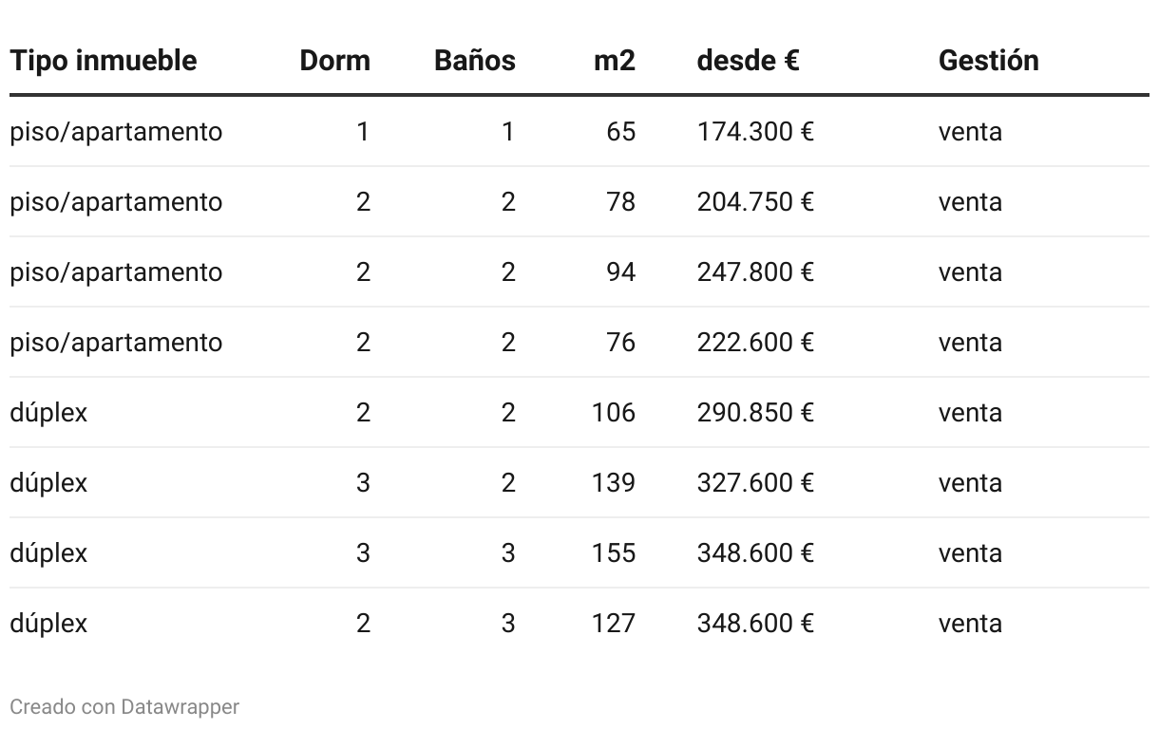Click the 247.800 € price cell

tap(755, 271)
